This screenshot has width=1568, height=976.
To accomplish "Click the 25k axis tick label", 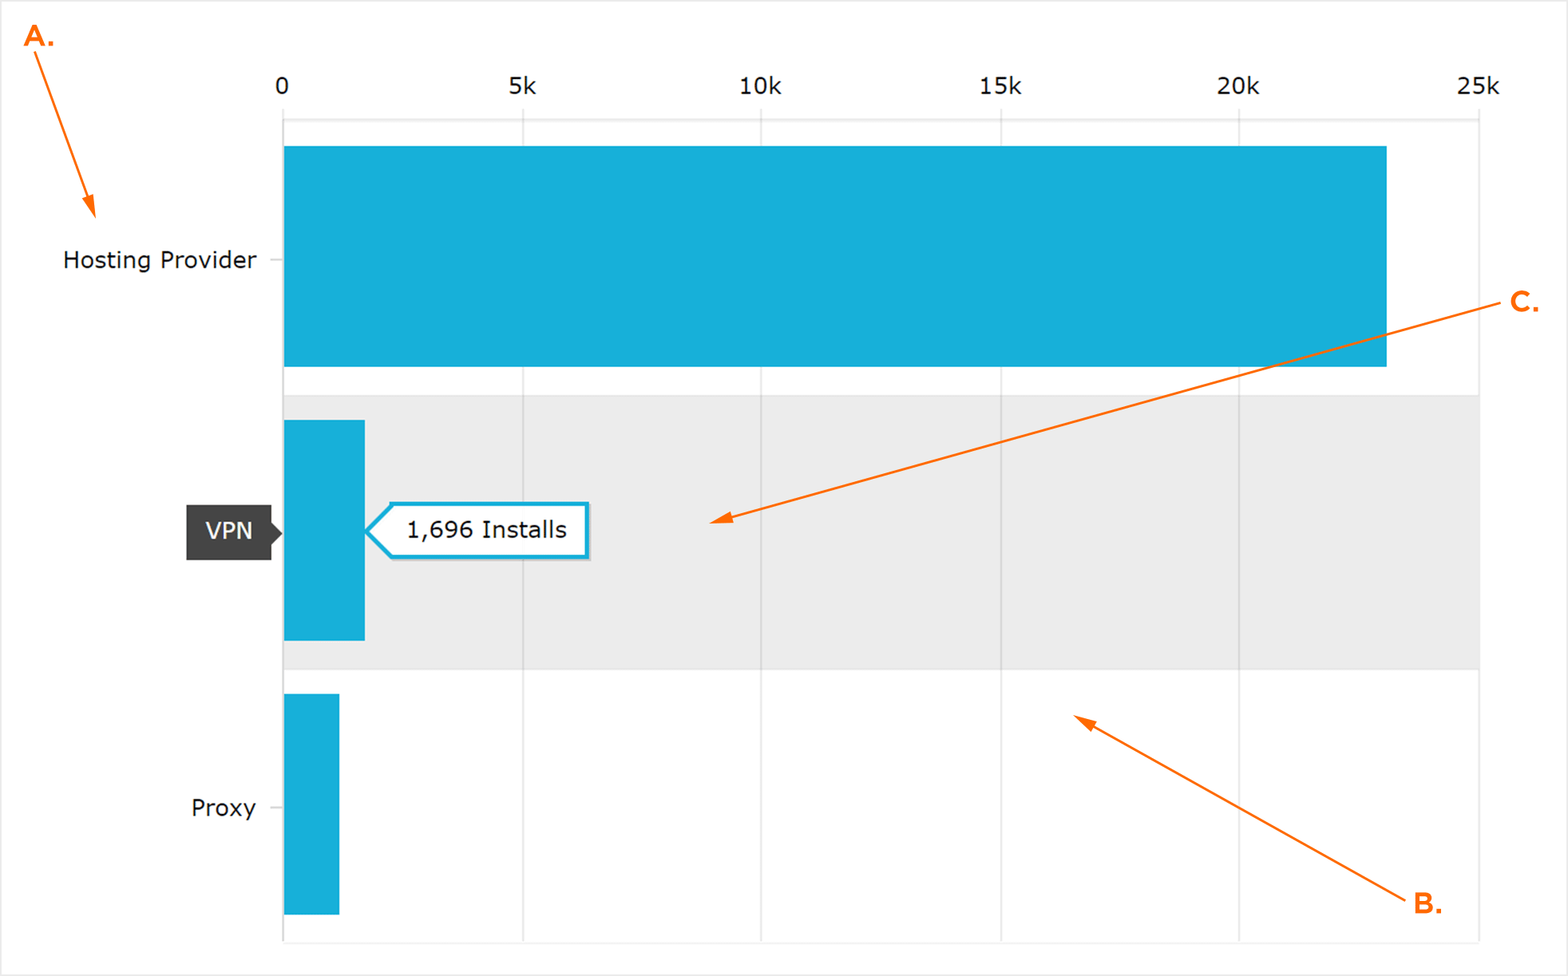I will (1478, 86).
